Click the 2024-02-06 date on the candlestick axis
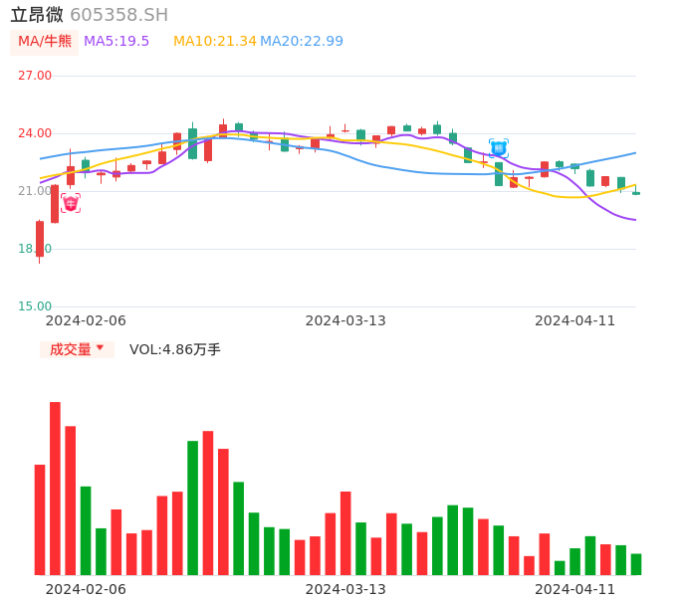The width and height of the screenshot is (683, 603). coord(86,320)
